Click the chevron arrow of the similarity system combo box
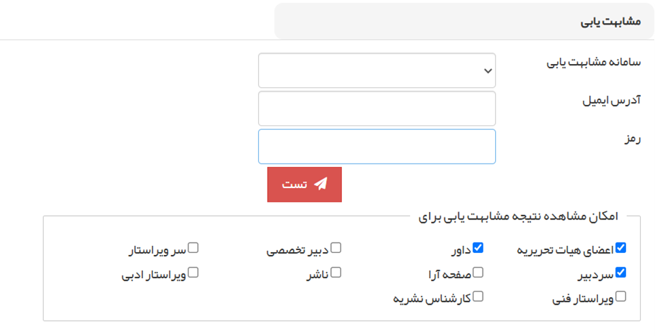Viewport: 664px width, 336px height. [486, 70]
